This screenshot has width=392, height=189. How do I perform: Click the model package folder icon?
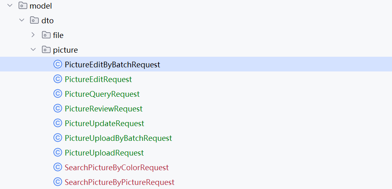(23, 5)
